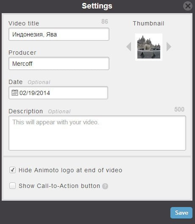Focus the Video title text field
This screenshot has width=195, height=224.
(x=59, y=34)
